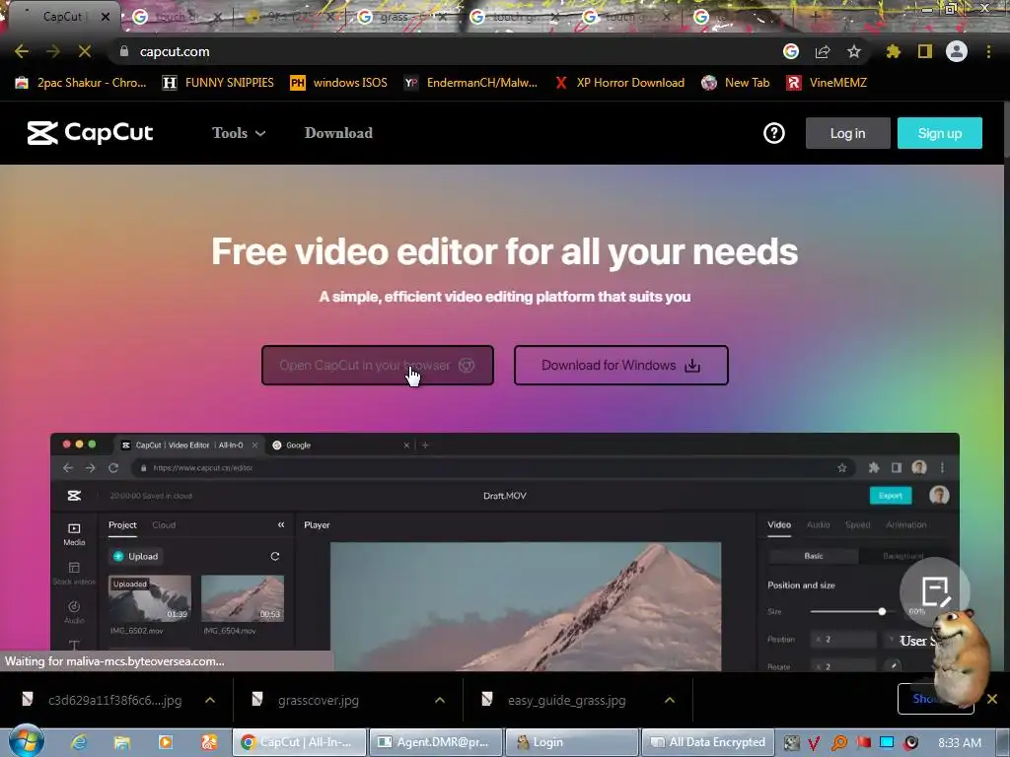Viewport: 1010px width, 757px height.
Task: Open the Chrome profile avatar
Action: click(957, 51)
